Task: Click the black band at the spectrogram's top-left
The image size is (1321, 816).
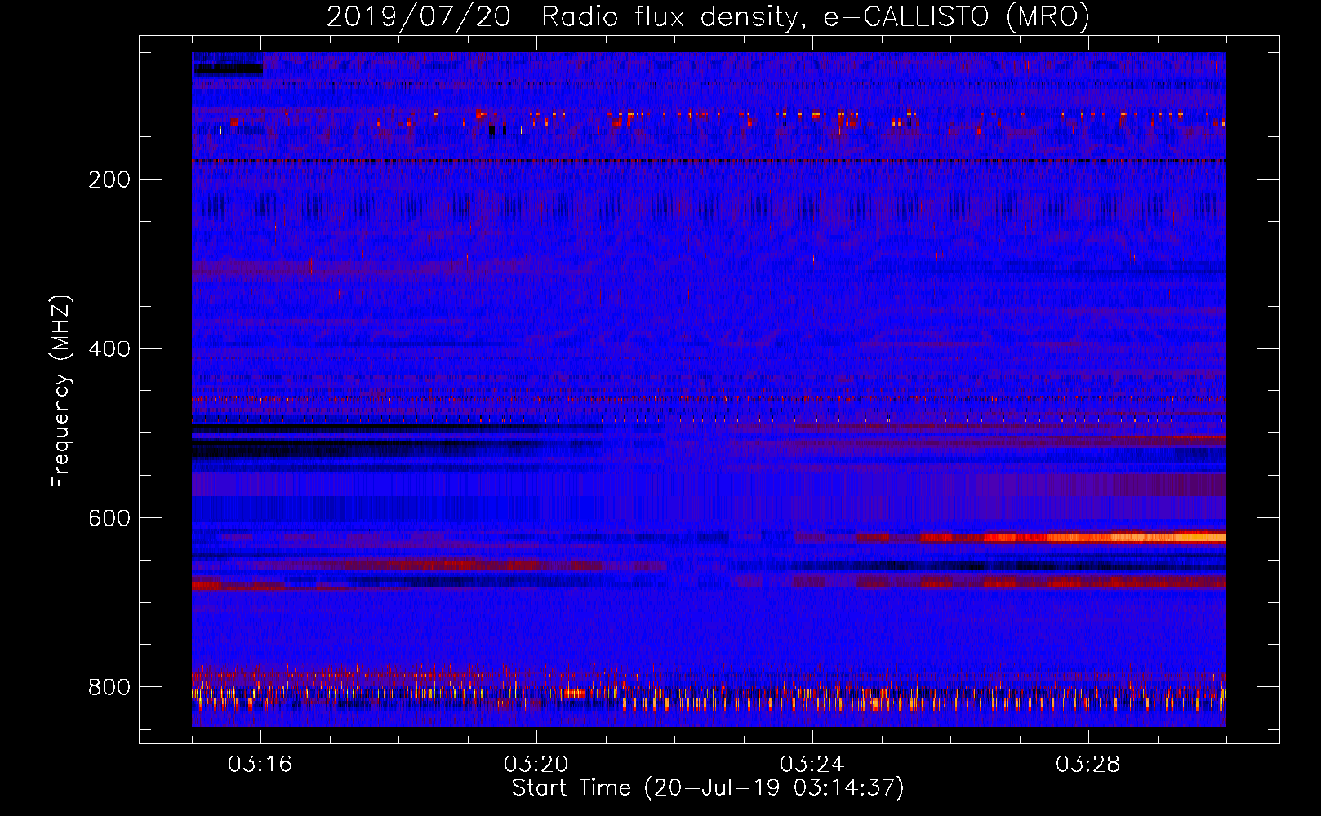Action: (x=228, y=70)
